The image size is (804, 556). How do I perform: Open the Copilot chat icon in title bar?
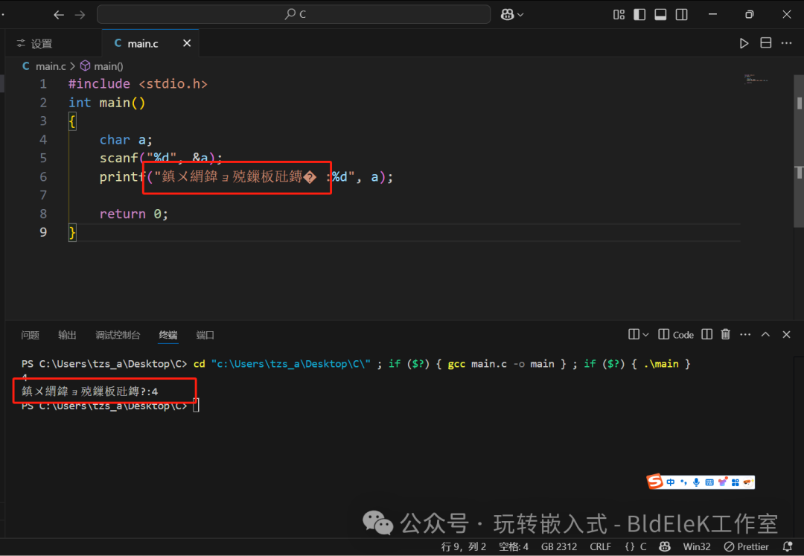tap(507, 14)
